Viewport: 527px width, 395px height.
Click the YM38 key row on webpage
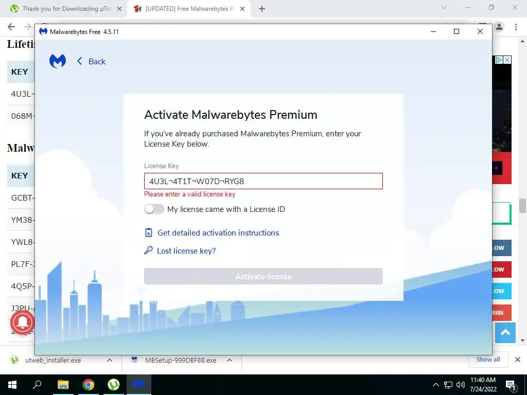[21, 220]
